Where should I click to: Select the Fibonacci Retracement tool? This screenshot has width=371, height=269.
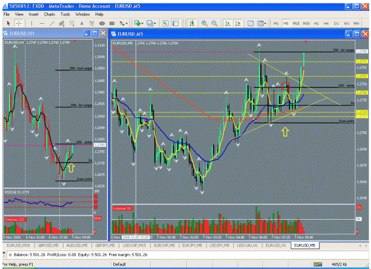[72, 23]
